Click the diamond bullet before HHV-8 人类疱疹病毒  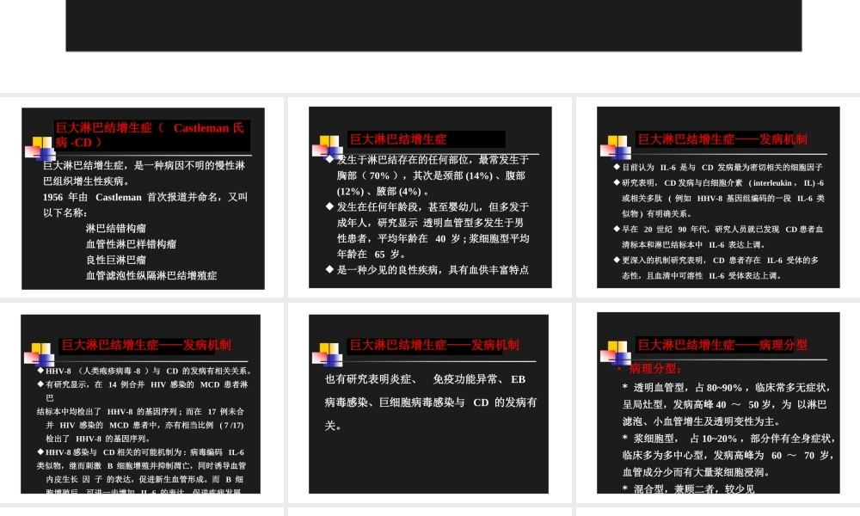click(41, 372)
